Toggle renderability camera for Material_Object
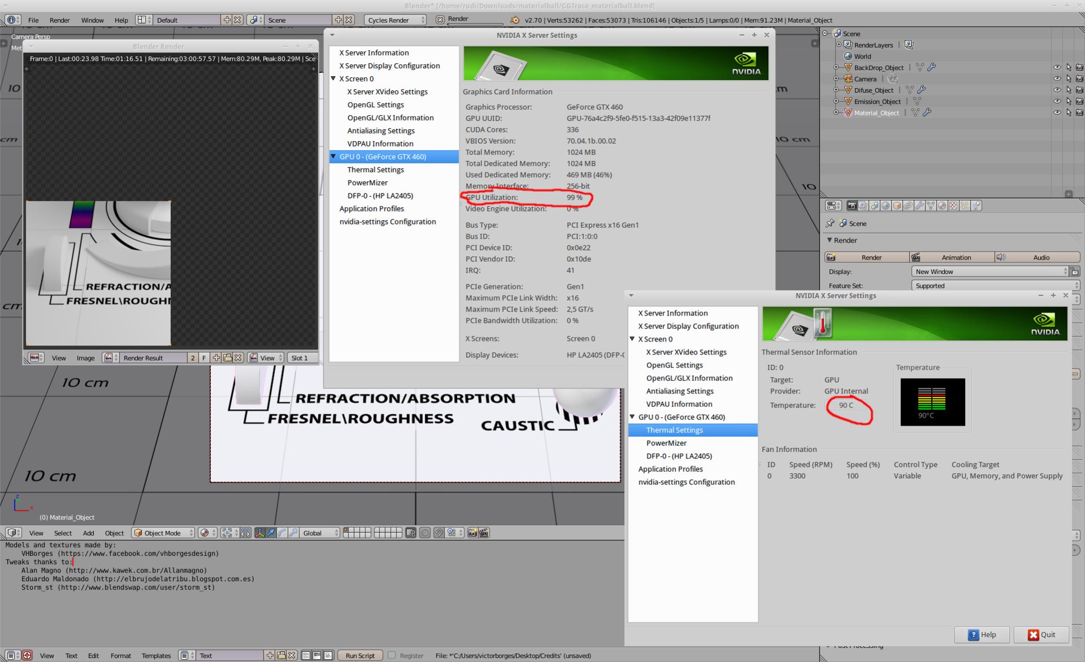 pyautogui.click(x=1079, y=113)
